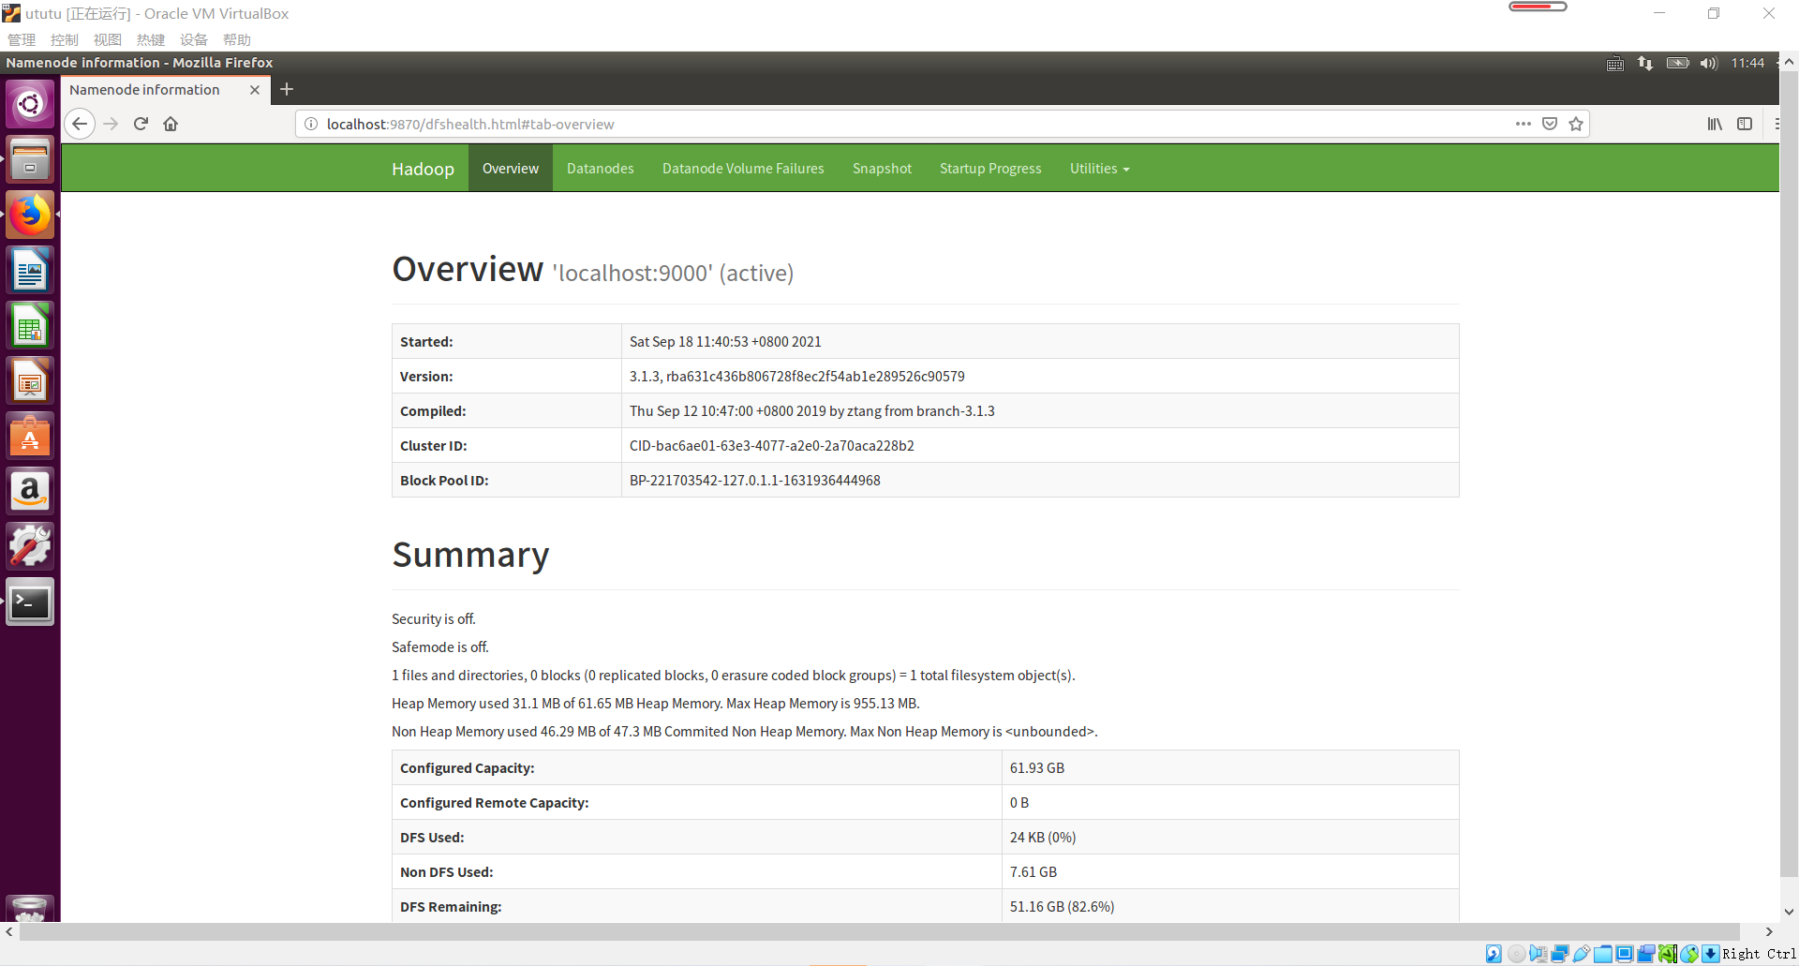Screen dimensions: 1799x966
Task: Click VirtualBox optical disk status icon
Action: (1517, 954)
